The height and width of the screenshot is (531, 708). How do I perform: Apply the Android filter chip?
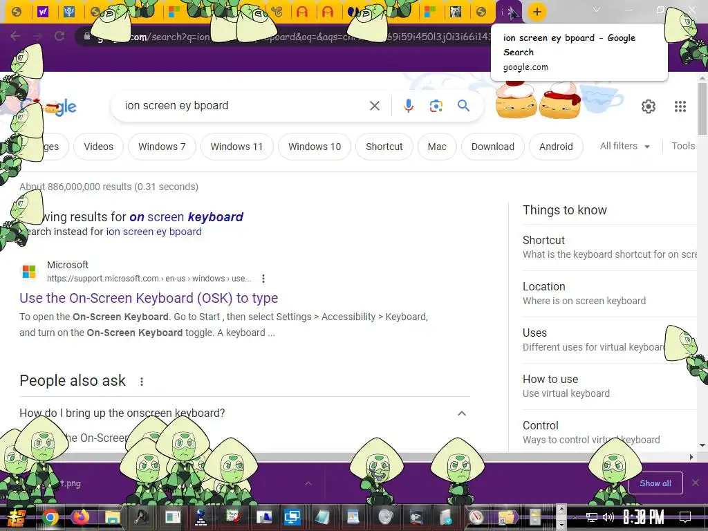(556, 147)
